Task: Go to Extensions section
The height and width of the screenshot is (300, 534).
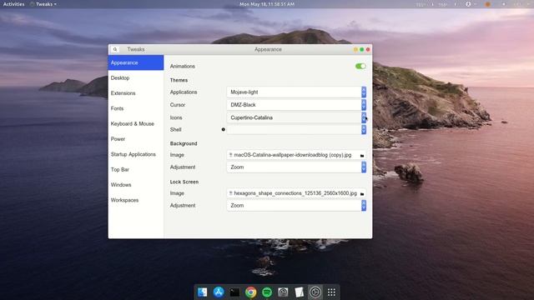Action: click(136, 93)
